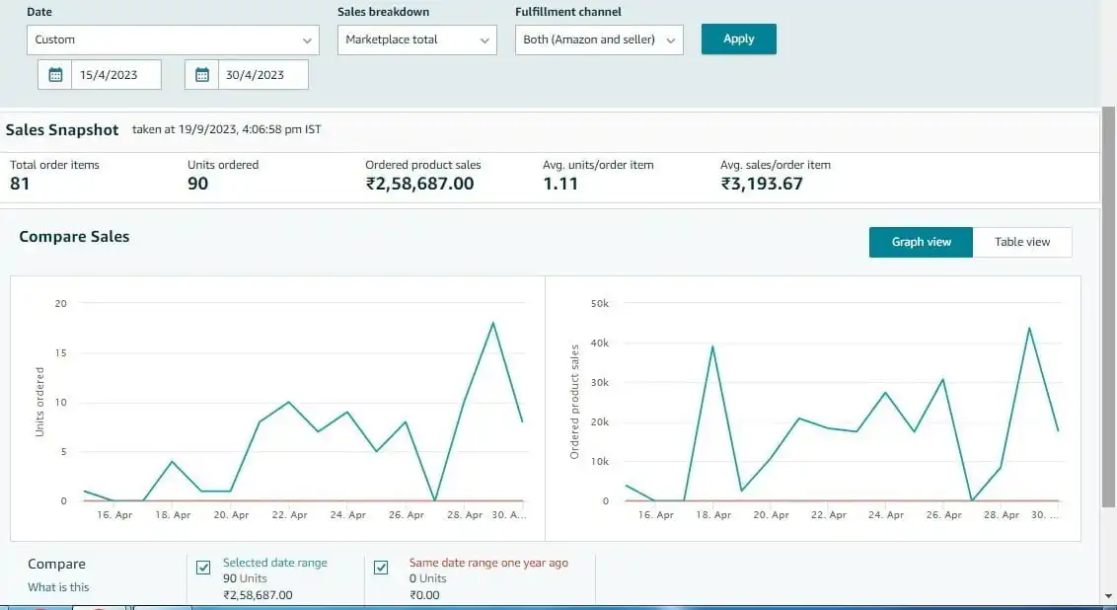1117x610 pixels.
Task: Toggle Same date range one year ago checkbox
Action: pyautogui.click(x=381, y=568)
